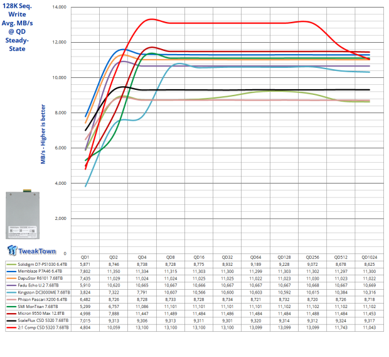This screenshot has height=357, width=389.
Task: Click the QD2 column header
Action: [114, 257]
